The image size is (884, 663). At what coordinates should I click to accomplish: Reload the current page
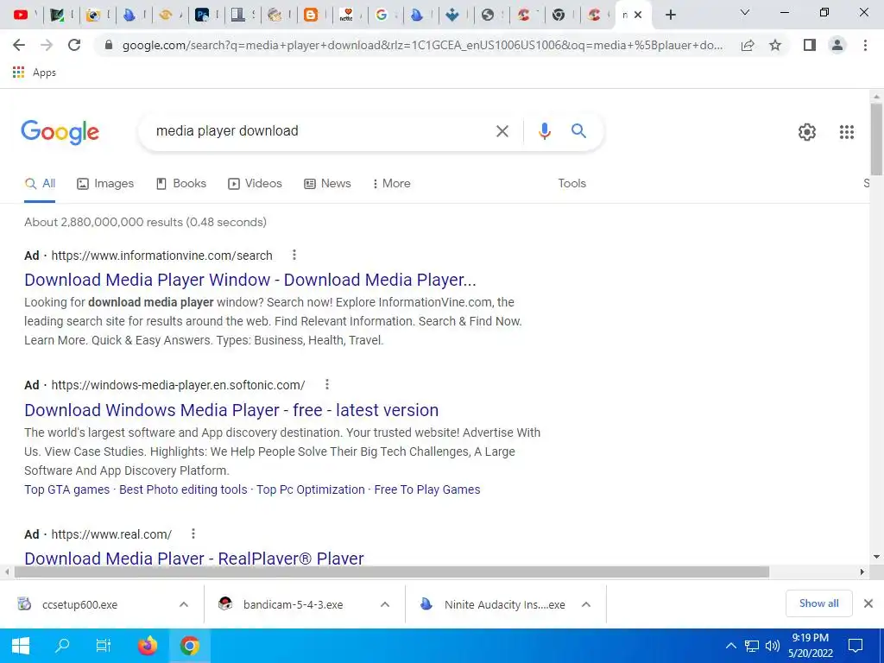click(x=74, y=45)
